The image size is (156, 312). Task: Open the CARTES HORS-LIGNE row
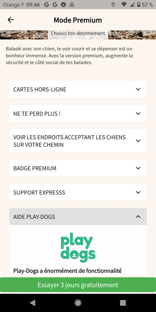(78, 89)
